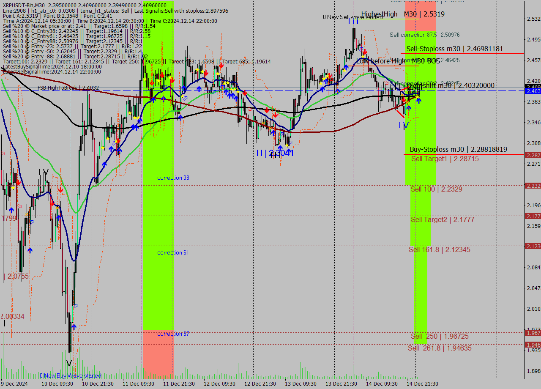Select the red 1.967 price axis tag
541x389 pixels.
[533, 333]
